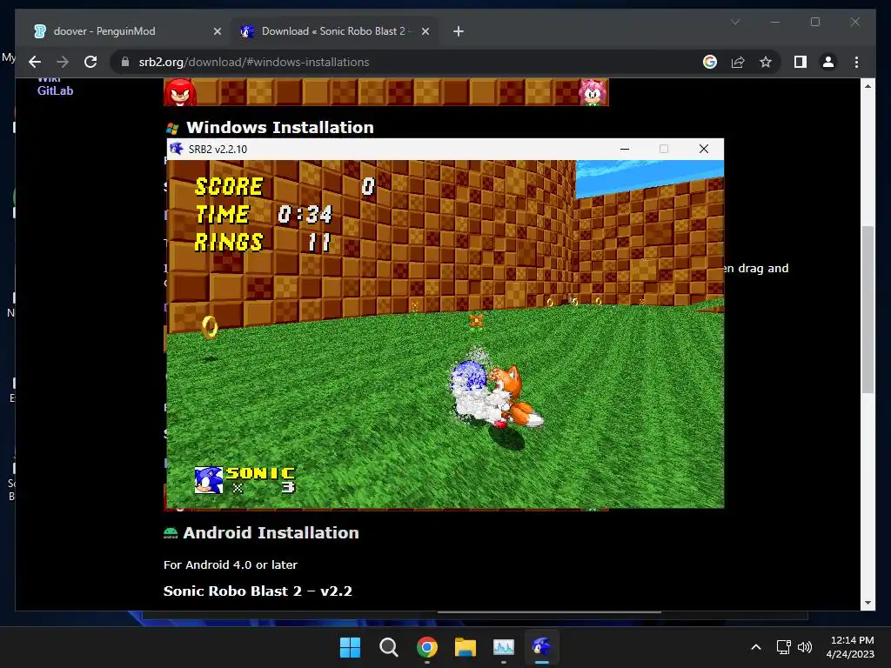Click the TIME 0:34 counter

pyautogui.click(x=264, y=215)
